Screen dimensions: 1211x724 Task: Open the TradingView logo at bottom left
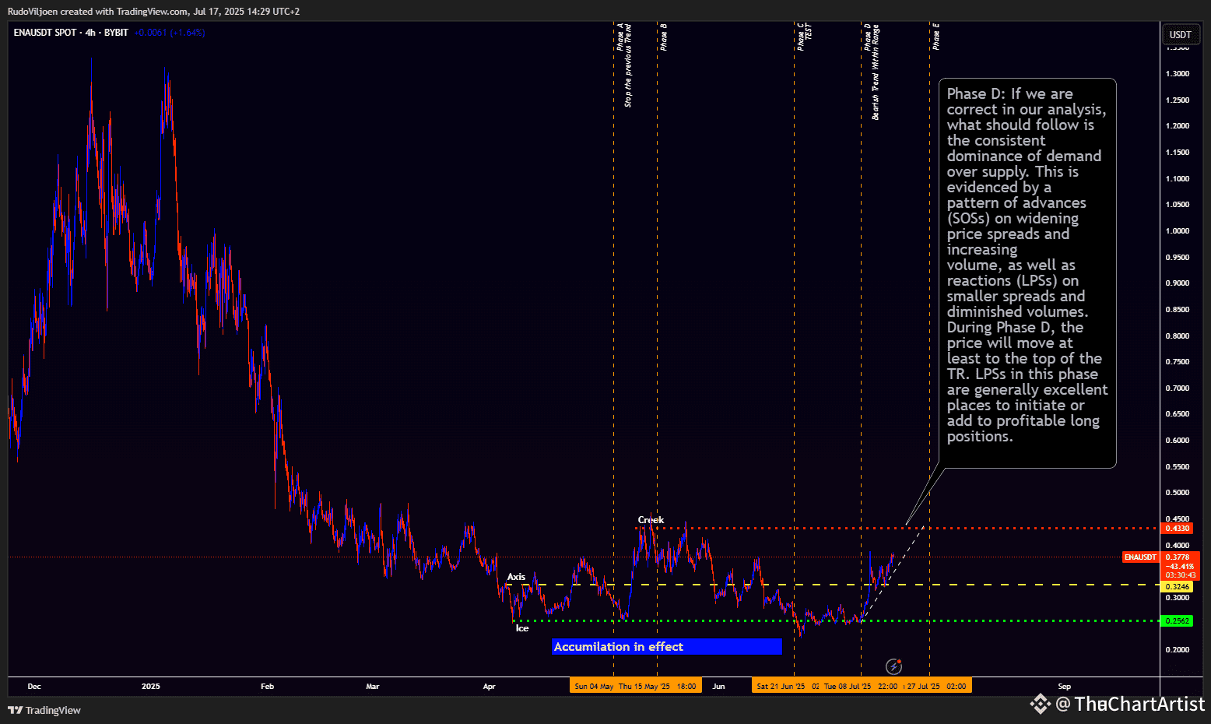tap(44, 710)
